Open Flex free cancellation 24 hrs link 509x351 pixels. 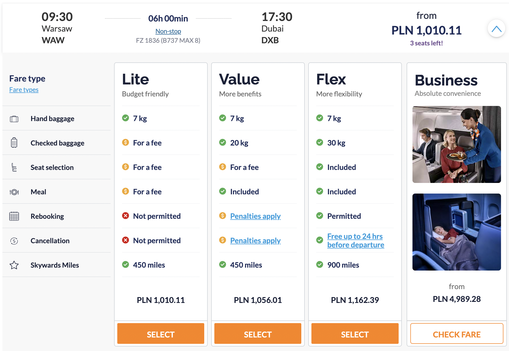[x=356, y=241]
